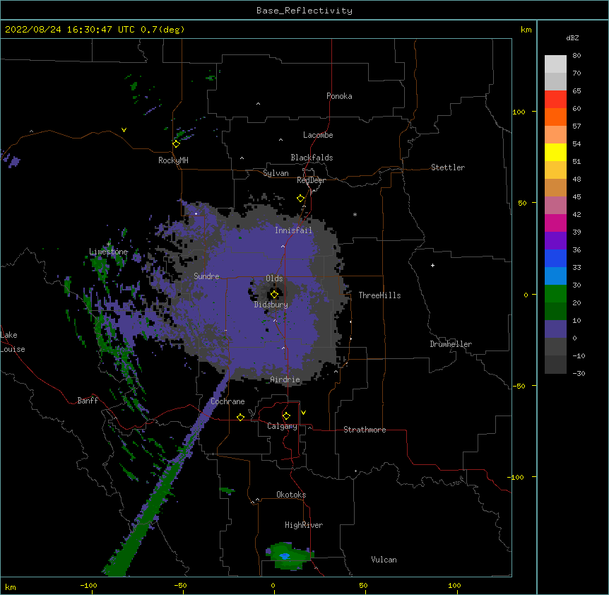Select the RedDeer label

coord(311,180)
